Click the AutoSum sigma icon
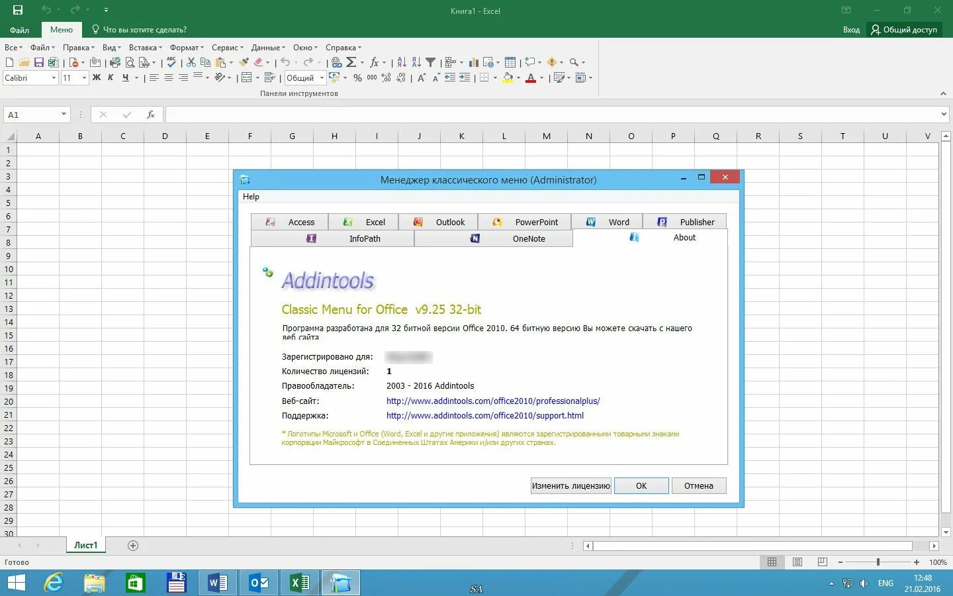The width and height of the screenshot is (953, 596). tap(351, 62)
